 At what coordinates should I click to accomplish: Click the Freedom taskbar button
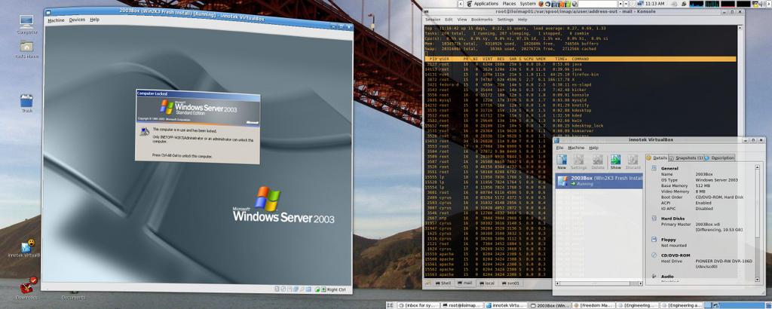pos(593,305)
